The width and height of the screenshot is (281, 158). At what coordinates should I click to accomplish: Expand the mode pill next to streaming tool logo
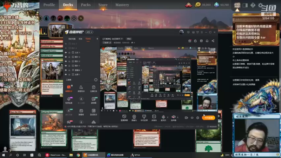tap(89, 32)
